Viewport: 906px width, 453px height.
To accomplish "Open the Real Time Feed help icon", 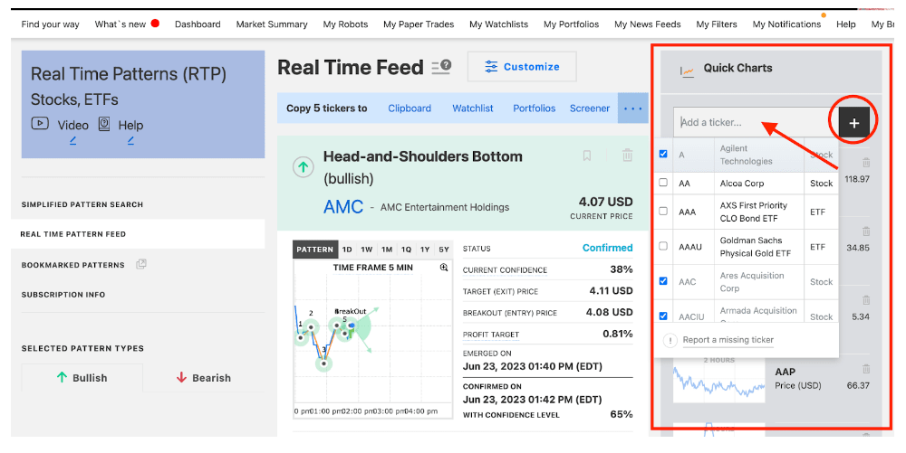I will pyautogui.click(x=441, y=68).
